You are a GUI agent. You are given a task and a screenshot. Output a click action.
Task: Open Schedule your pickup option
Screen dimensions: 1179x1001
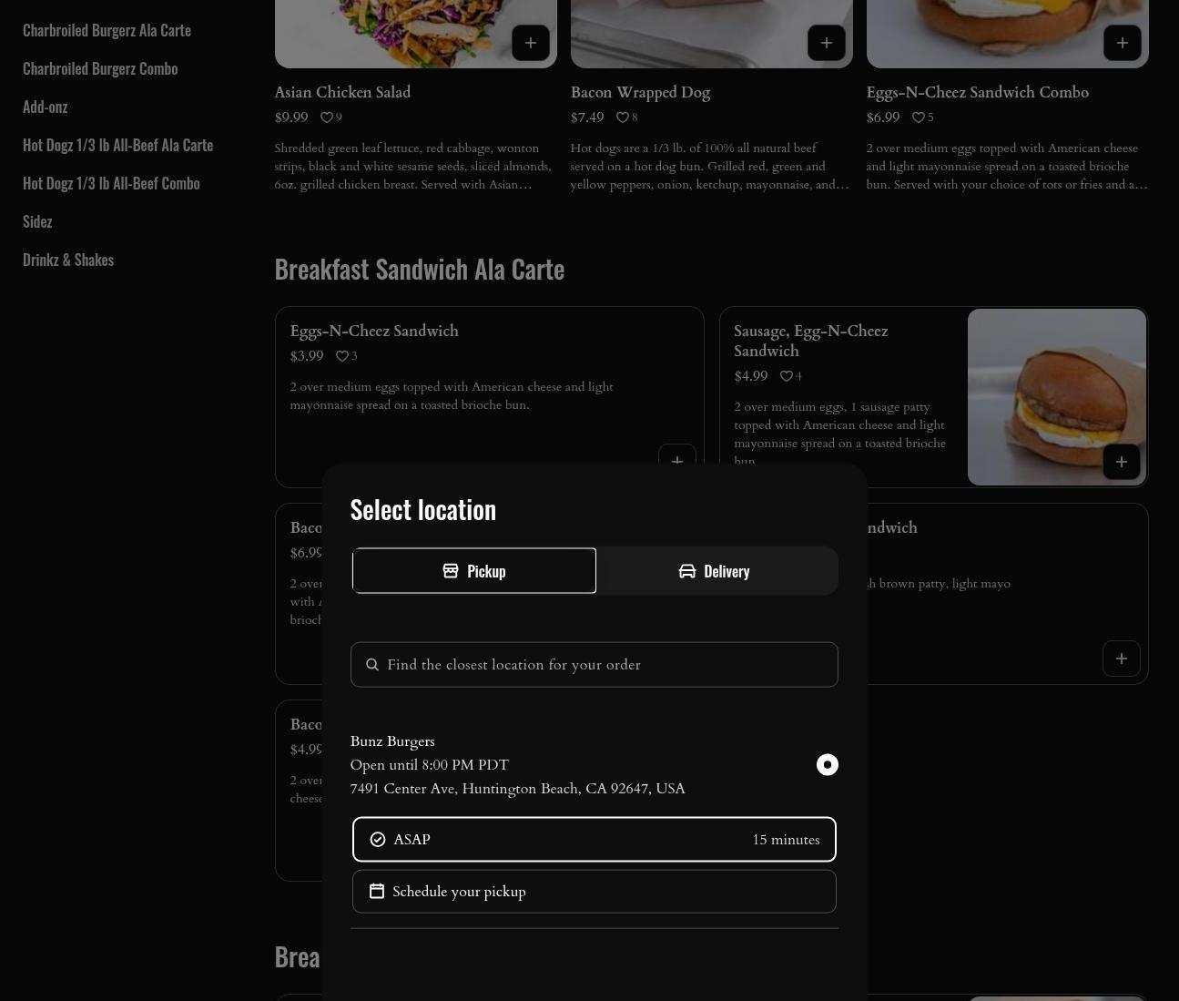[594, 892]
